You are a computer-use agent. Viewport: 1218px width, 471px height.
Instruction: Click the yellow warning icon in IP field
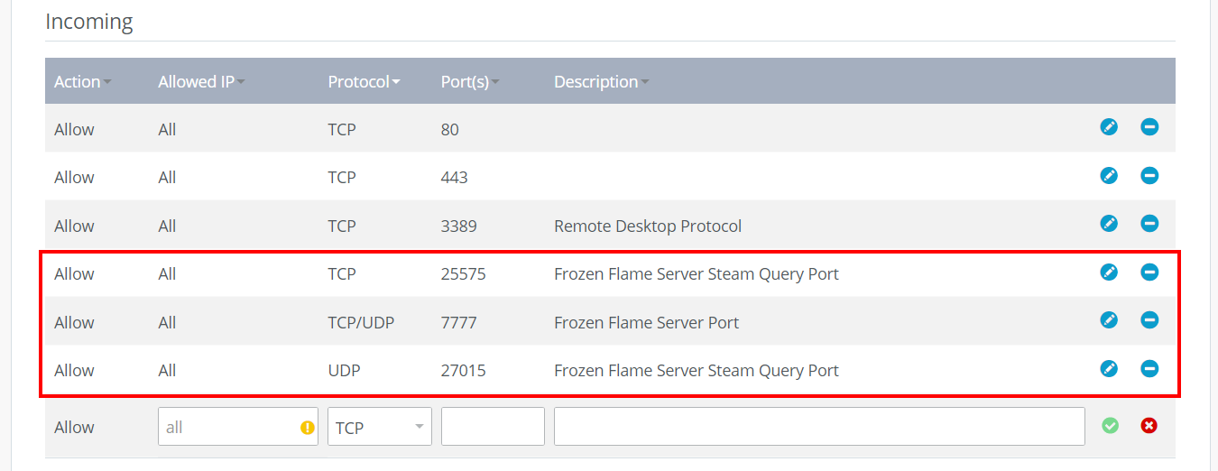(307, 428)
